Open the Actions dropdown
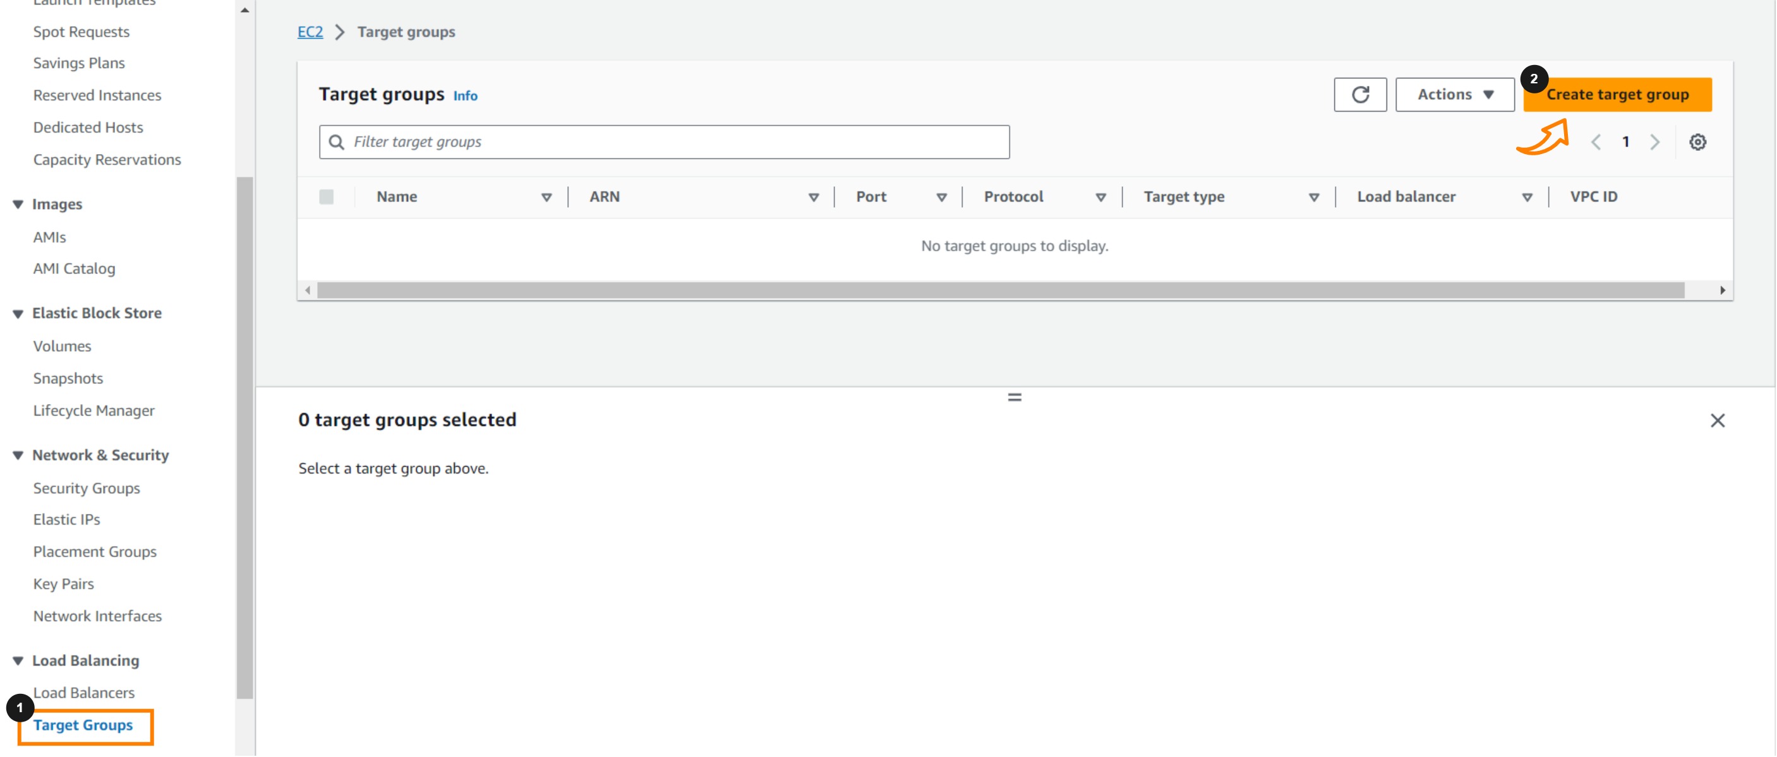The width and height of the screenshot is (1777, 757). 1454,95
